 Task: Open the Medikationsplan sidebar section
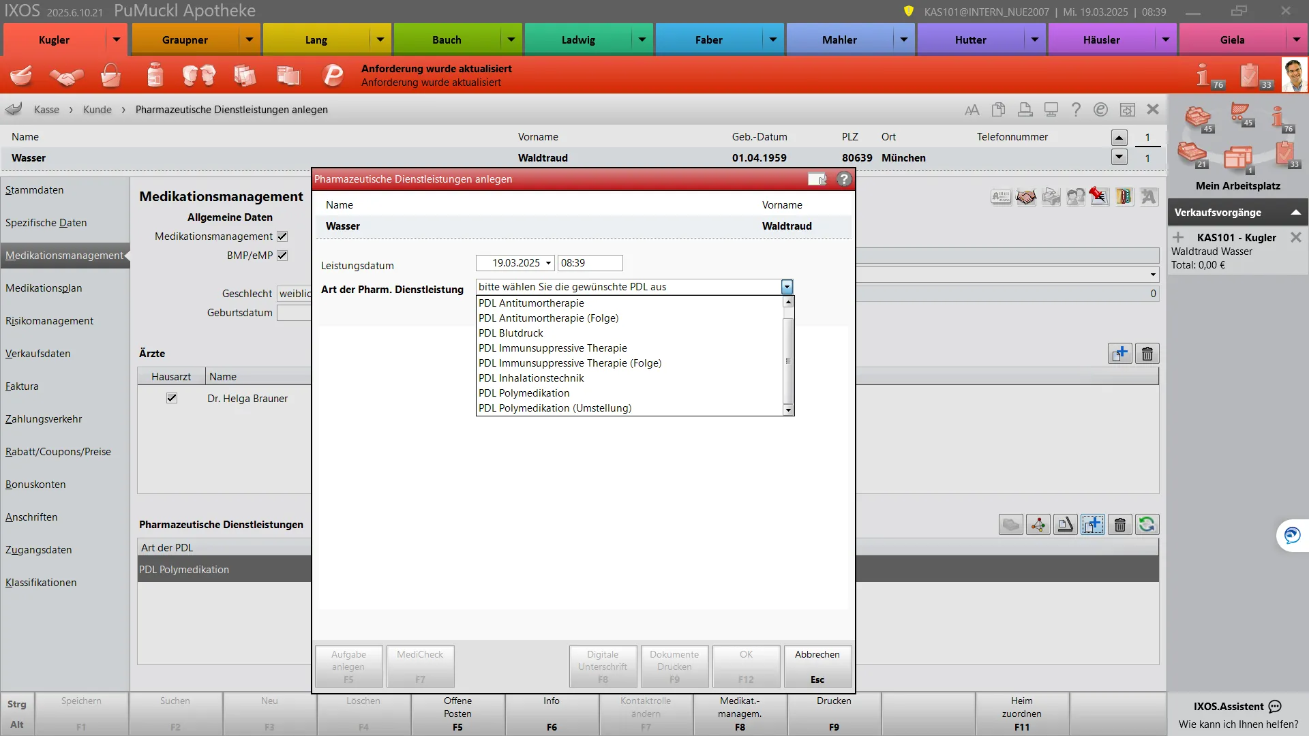pyautogui.click(x=44, y=288)
